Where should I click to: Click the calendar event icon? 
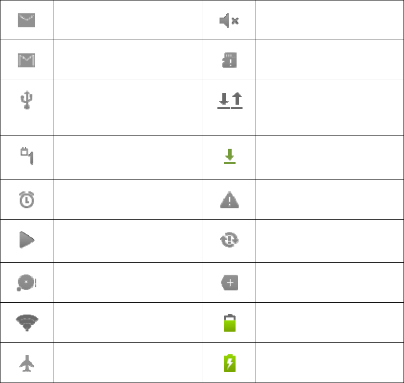(27, 156)
